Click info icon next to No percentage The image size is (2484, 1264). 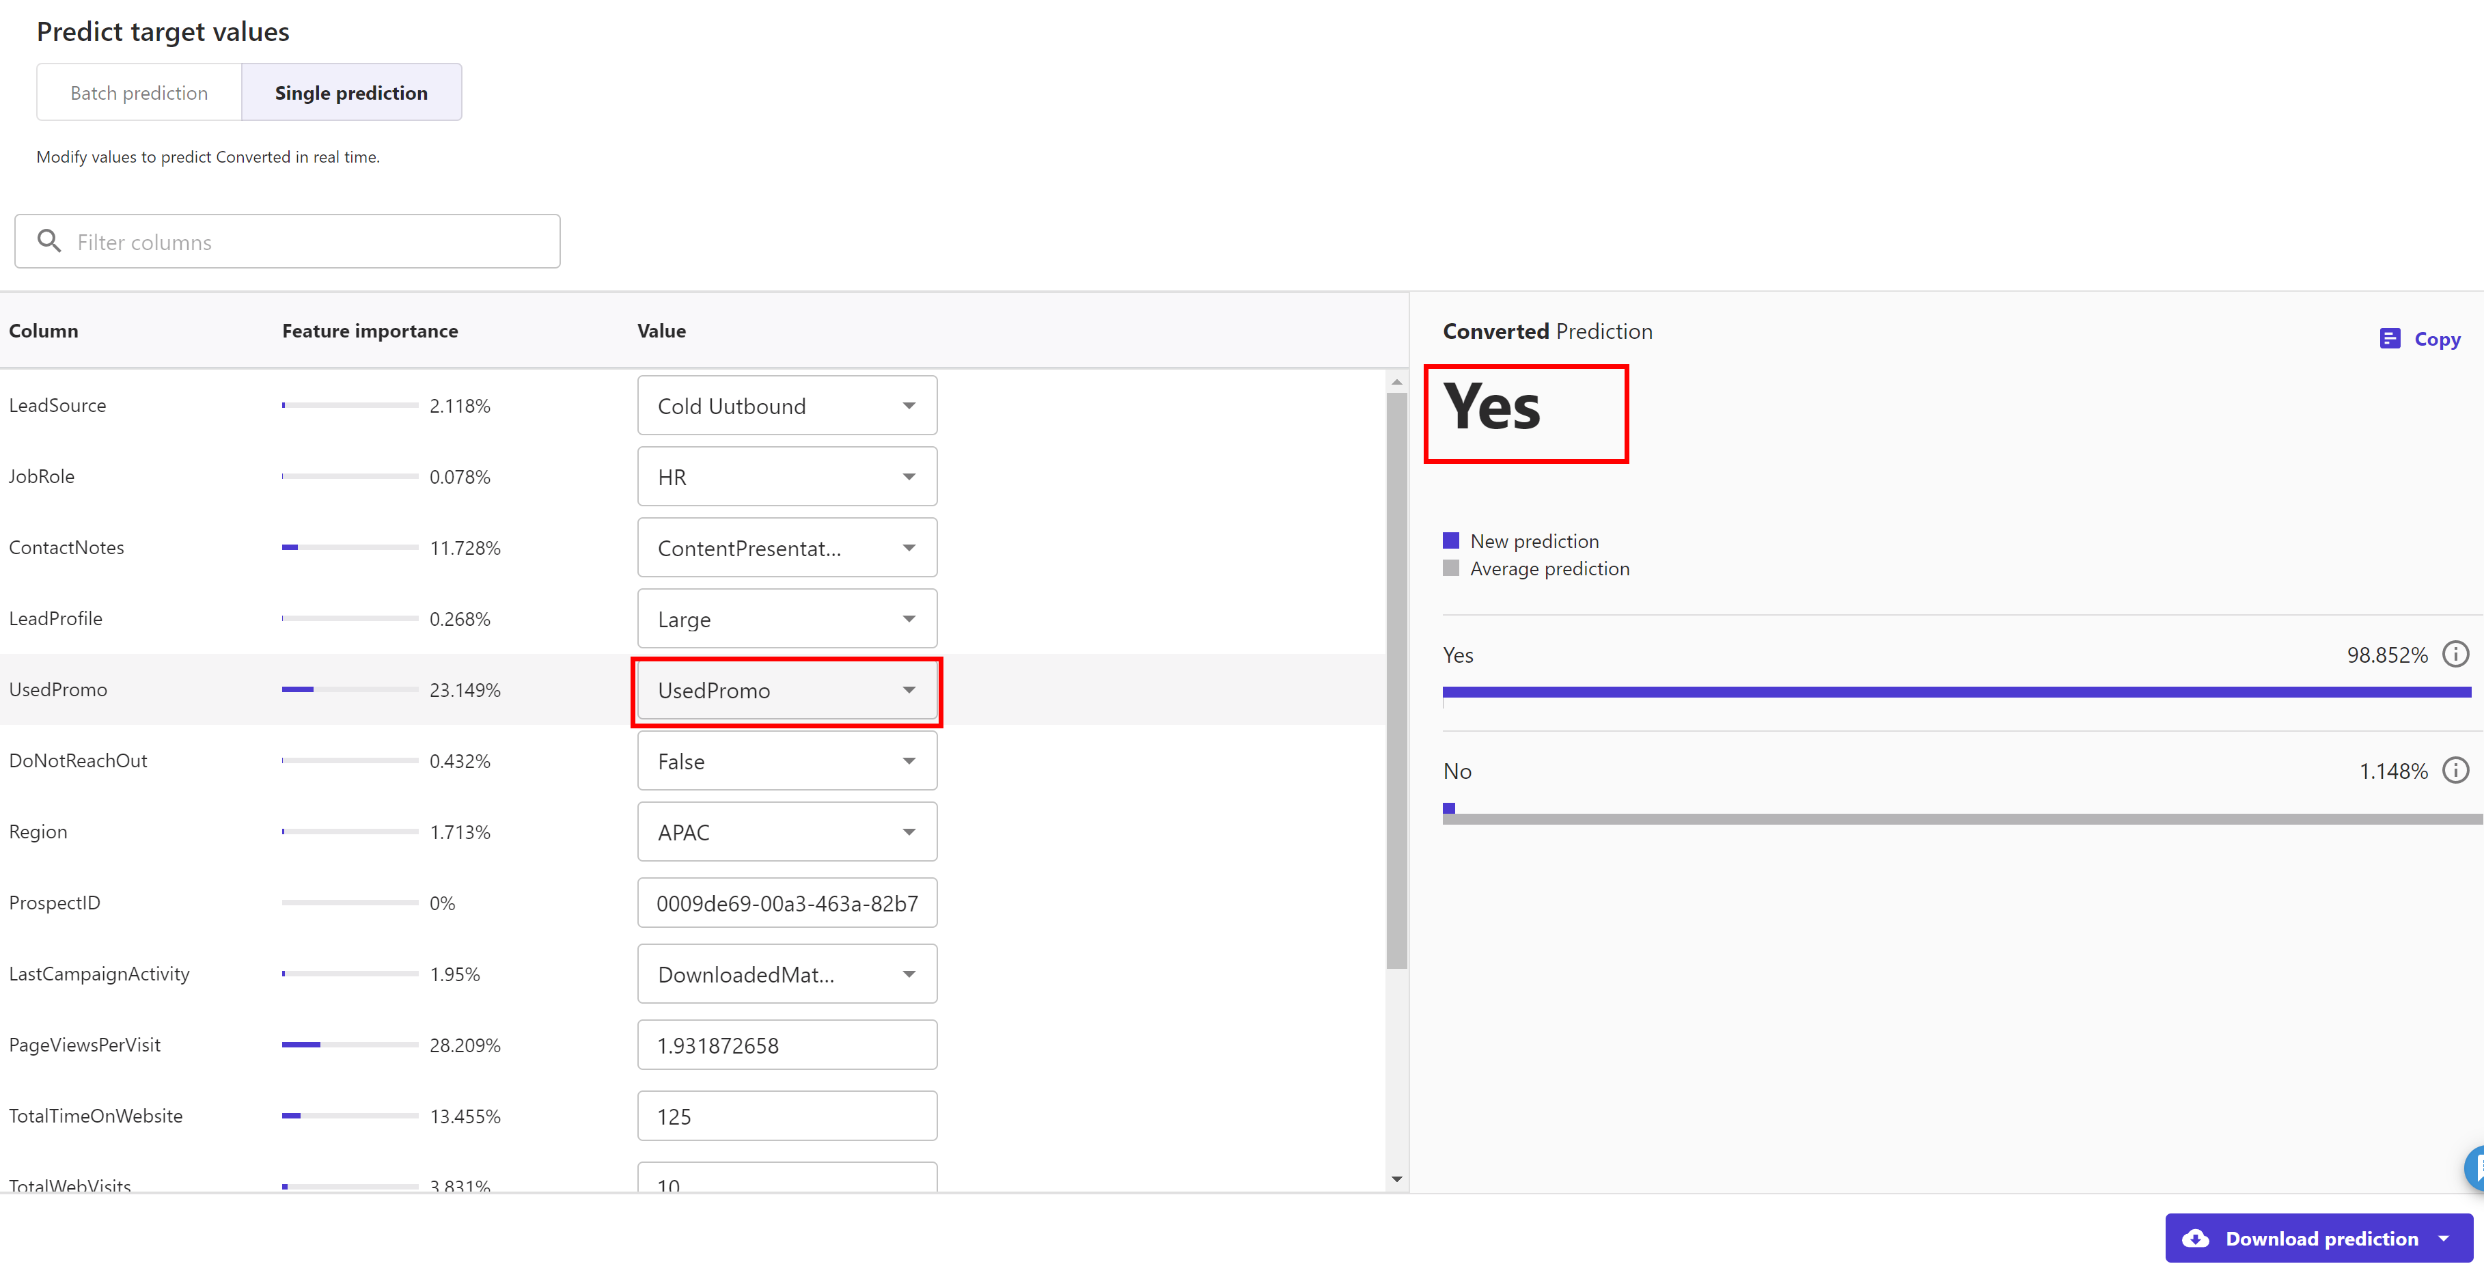tap(2455, 770)
